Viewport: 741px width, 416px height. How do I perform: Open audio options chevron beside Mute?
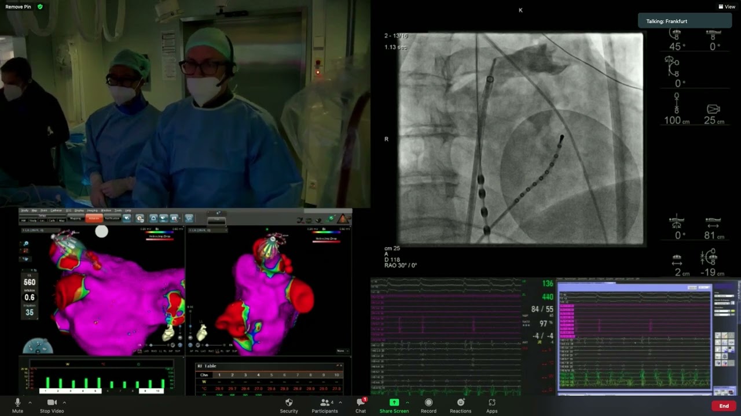click(30, 402)
